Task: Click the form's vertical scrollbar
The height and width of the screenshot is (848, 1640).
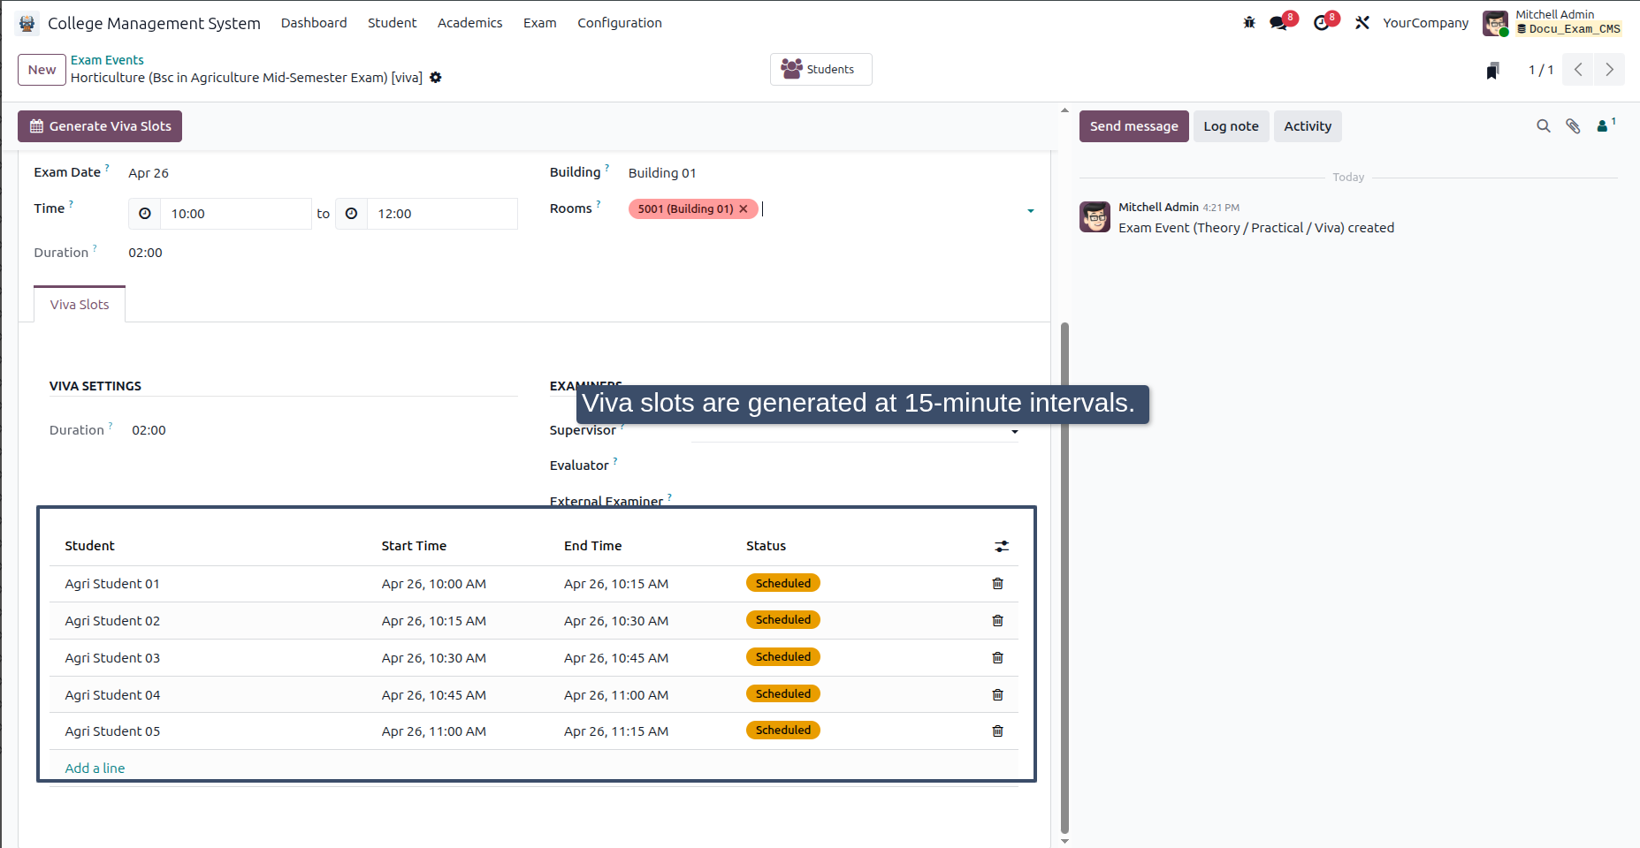Action: tap(1064, 578)
